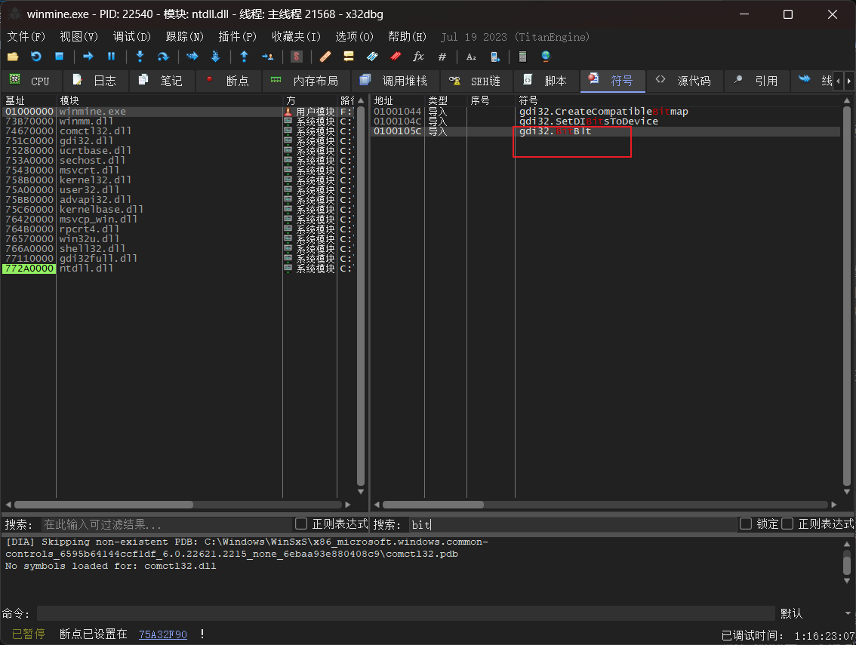
Task: Open the 选项(O) menu
Action: pos(354,36)
